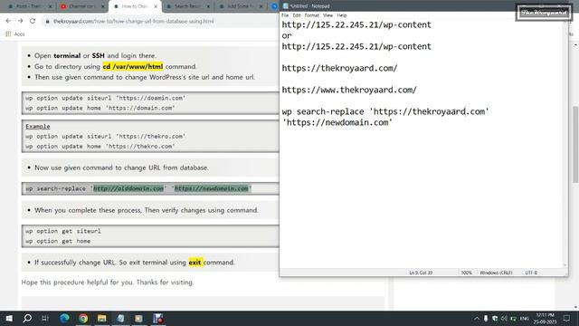This screenshot has width=579, height=326.
Task: Open Notepad Edit menu
Action: point(297,15)
